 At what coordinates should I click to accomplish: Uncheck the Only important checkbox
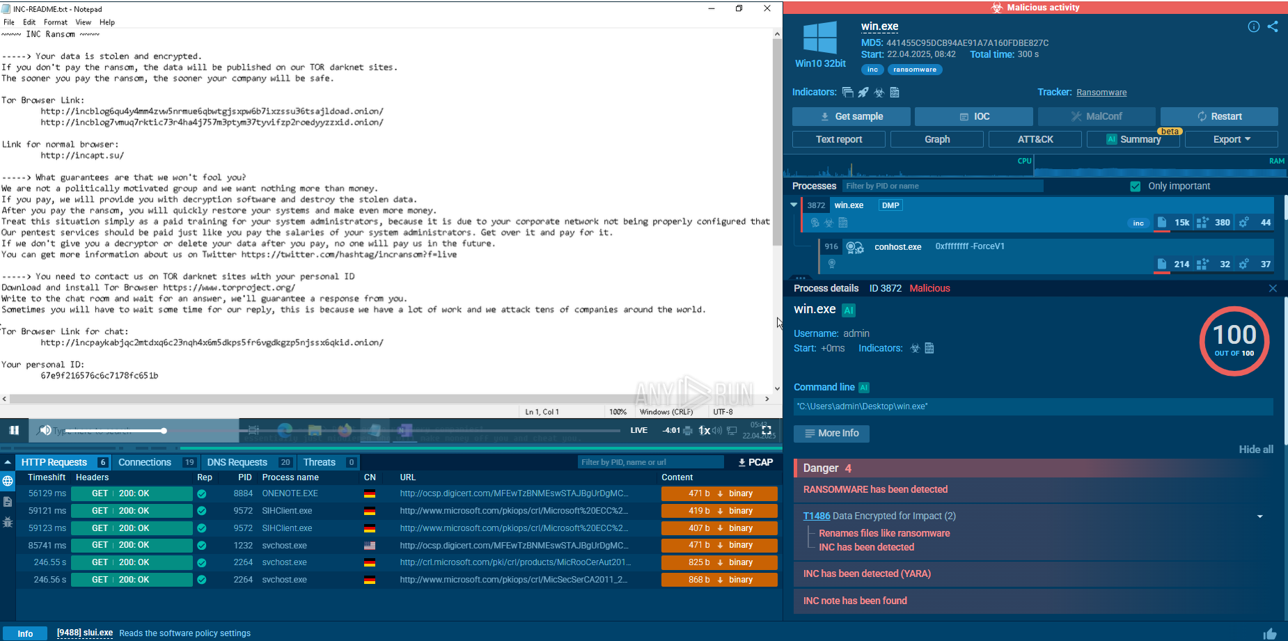click(1136, 187)
